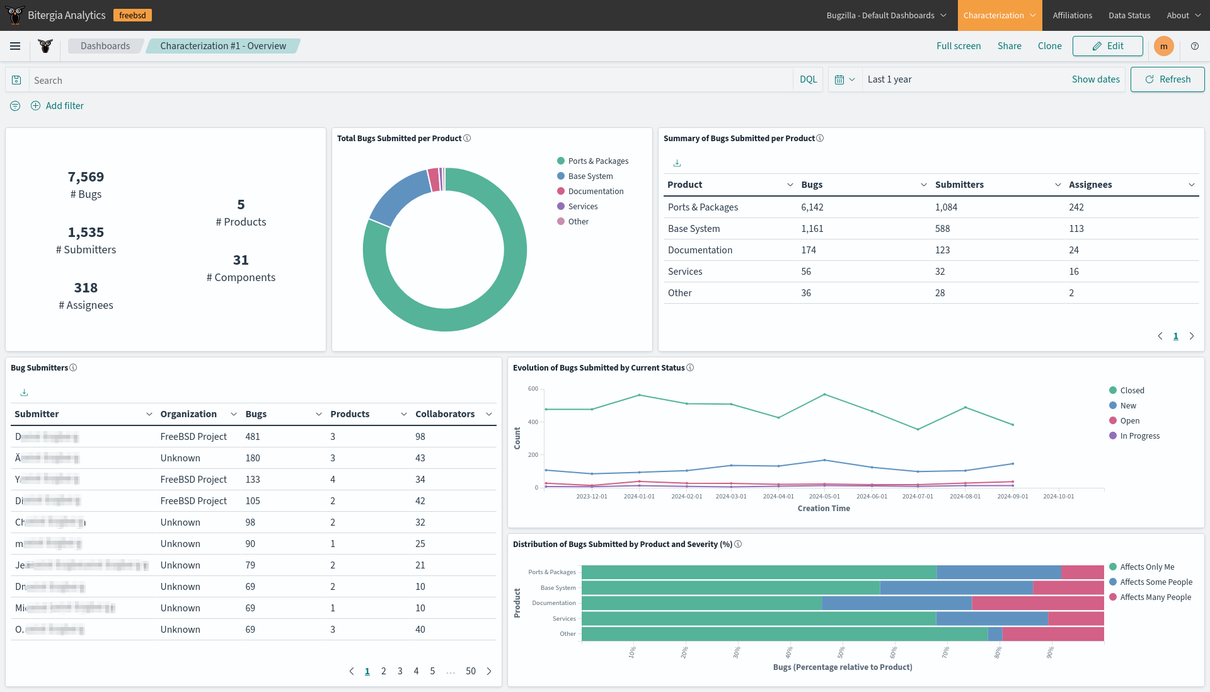Click the help question mark icon
Image resolution: width=1210 pixels, height=692 pixels.
coord(1195,46)
